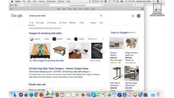Screen dimensions: 174x98
Task: Open the Safari Share button
Action: click(x=135, y=5)
